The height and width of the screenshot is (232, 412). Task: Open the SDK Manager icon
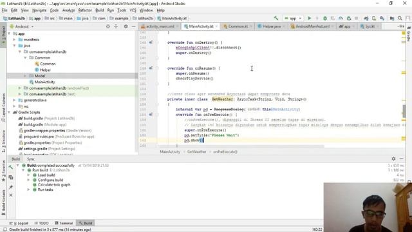382,18
